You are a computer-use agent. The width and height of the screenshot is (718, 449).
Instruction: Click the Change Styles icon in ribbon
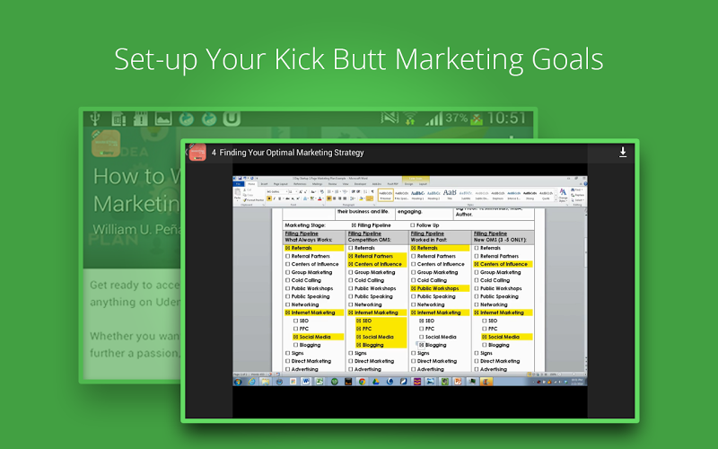point(564,195)
